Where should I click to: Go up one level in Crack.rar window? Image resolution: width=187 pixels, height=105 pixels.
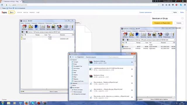pos(22,32)
